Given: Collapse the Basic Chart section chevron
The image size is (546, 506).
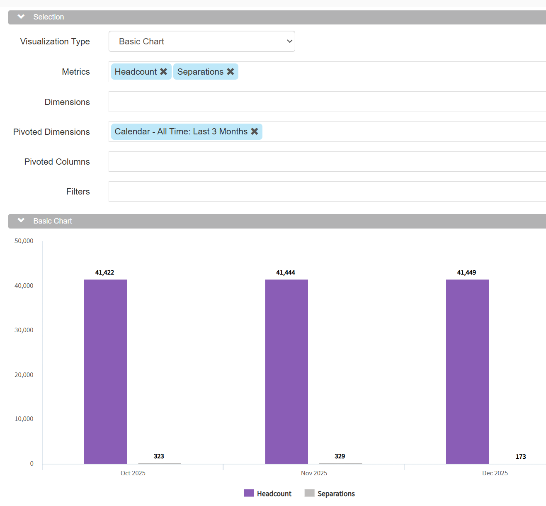Looking at the screenshot, I should tap(21, 221).
